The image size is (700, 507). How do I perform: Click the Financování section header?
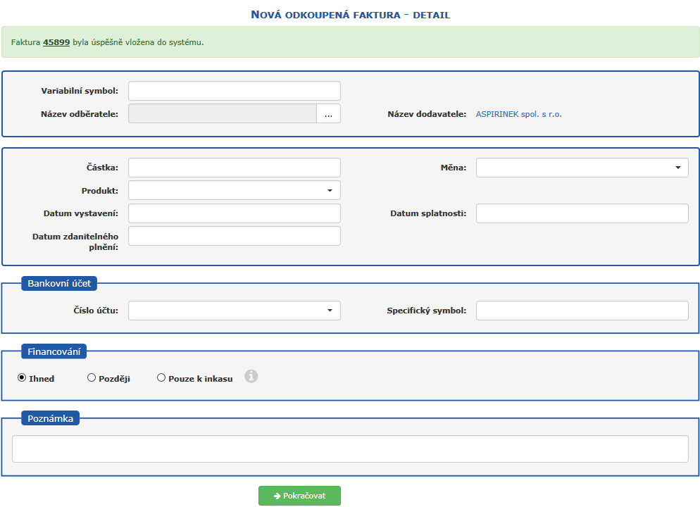point(54,351)
